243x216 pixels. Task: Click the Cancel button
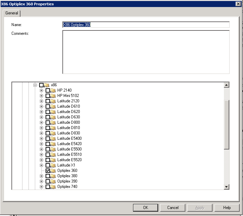click(x=173, y=208)
